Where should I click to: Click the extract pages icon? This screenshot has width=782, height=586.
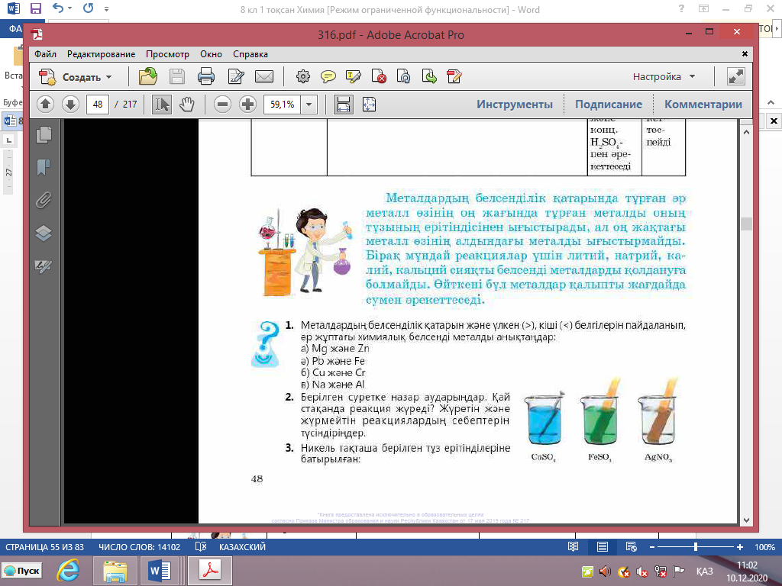pos(429,77)
